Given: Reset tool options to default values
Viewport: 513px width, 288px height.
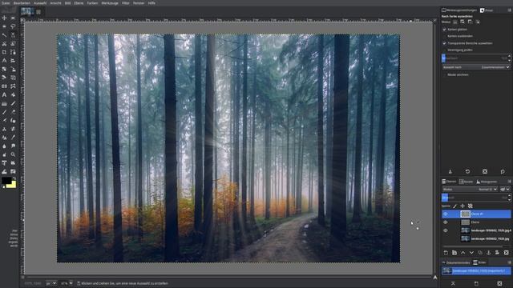Looking at the screenshot, I should 503,171.
